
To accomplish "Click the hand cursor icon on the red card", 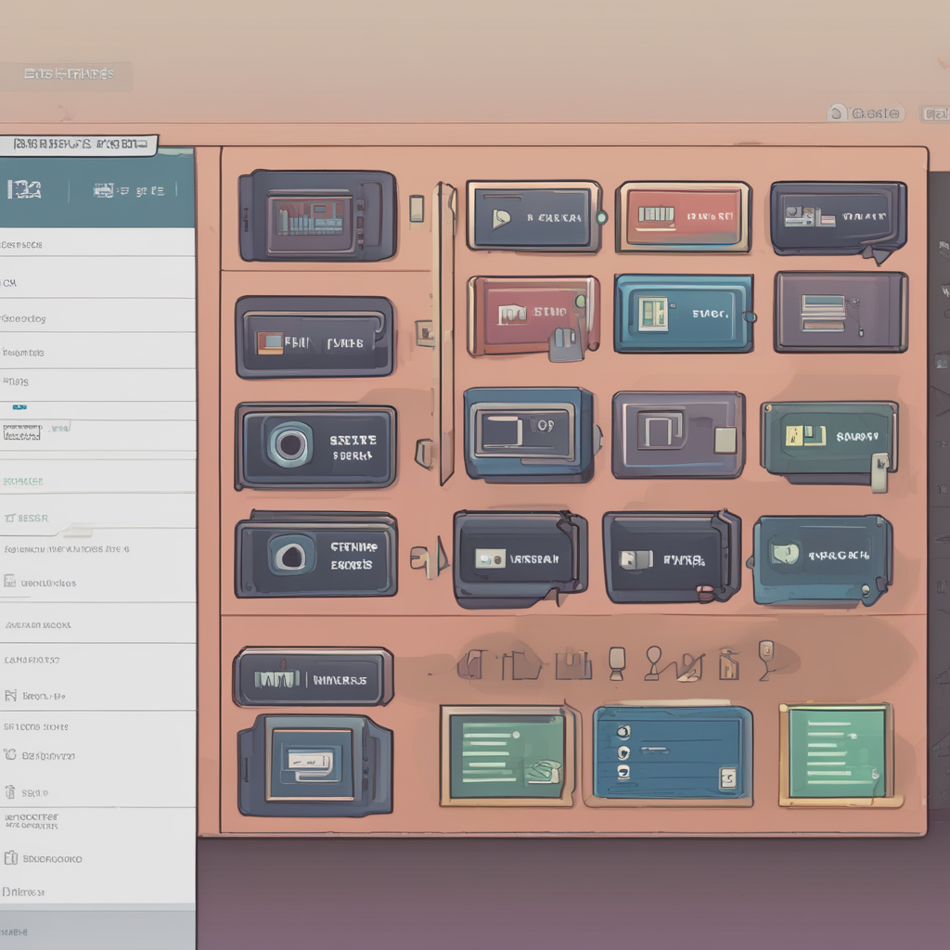I will (x=566, y=344).
